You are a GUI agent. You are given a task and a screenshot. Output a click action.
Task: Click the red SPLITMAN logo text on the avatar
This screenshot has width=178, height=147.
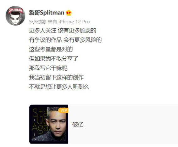[15, 10]
